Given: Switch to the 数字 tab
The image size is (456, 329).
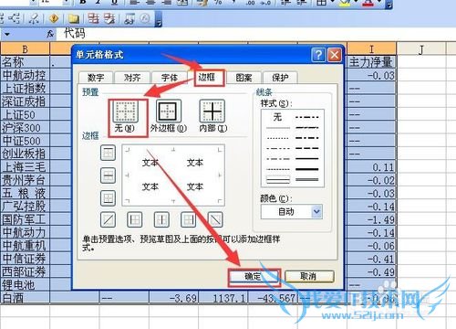Looking at the screenshot, I should coord(96,78).
